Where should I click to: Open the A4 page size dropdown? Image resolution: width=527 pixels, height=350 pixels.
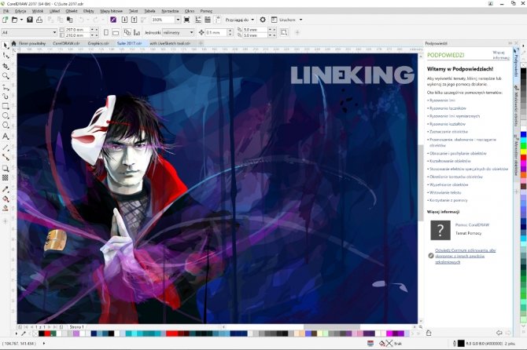(54, 32)
